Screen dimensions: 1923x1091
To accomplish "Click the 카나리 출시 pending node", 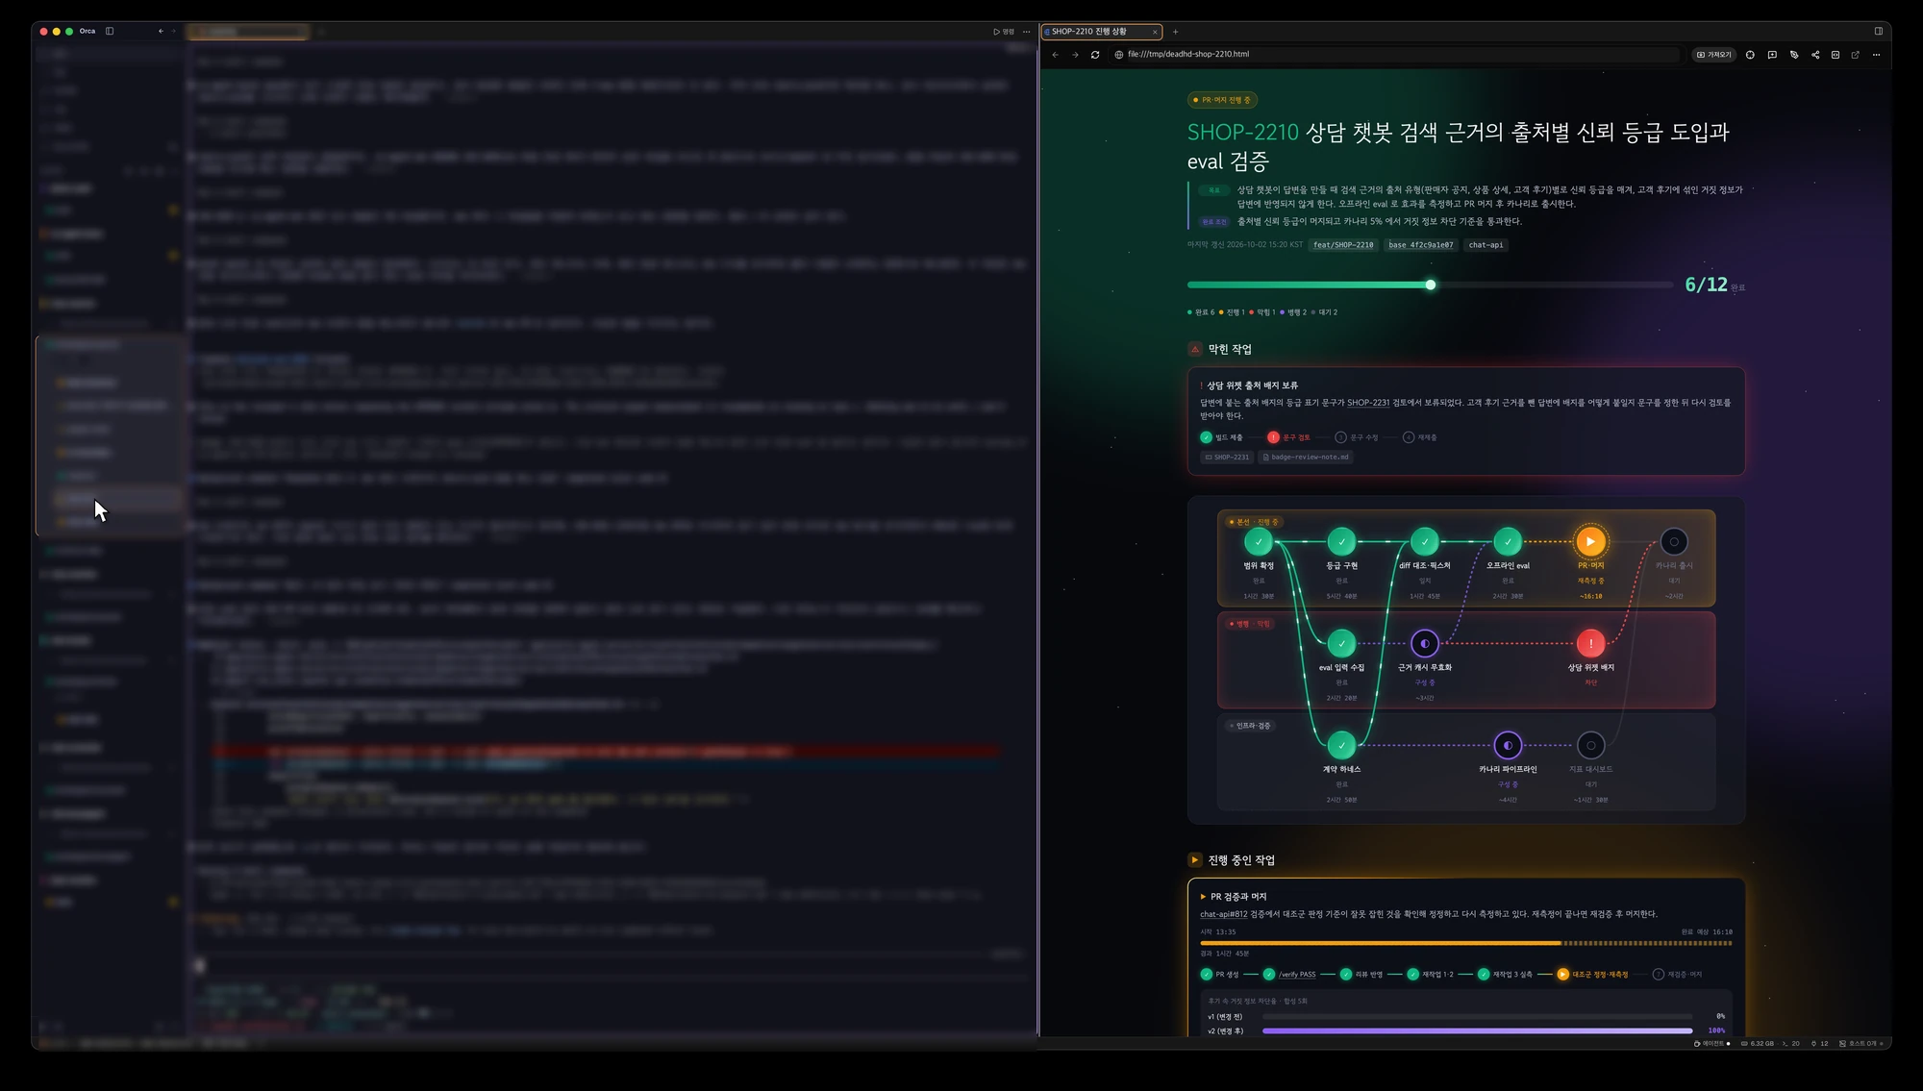I will (x=1674, y=541).
